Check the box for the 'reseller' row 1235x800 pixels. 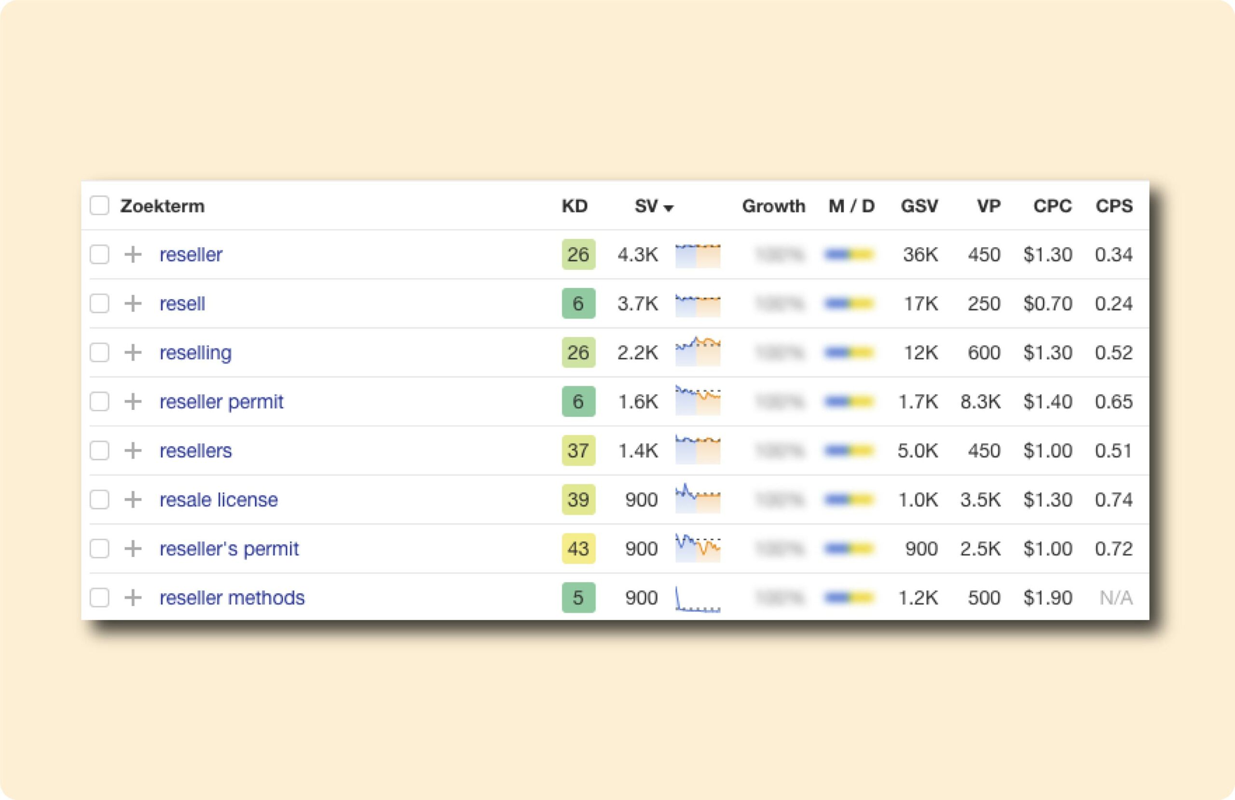pyautogui.click(x=99, y=255)
